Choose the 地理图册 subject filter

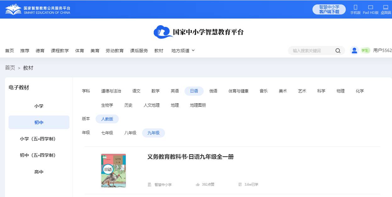[x=198, y=105]
